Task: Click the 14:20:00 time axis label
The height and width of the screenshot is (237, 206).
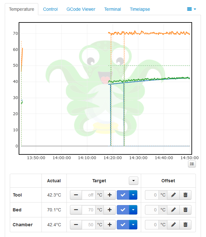Action: pyautogui.click(x=113, y=158)
